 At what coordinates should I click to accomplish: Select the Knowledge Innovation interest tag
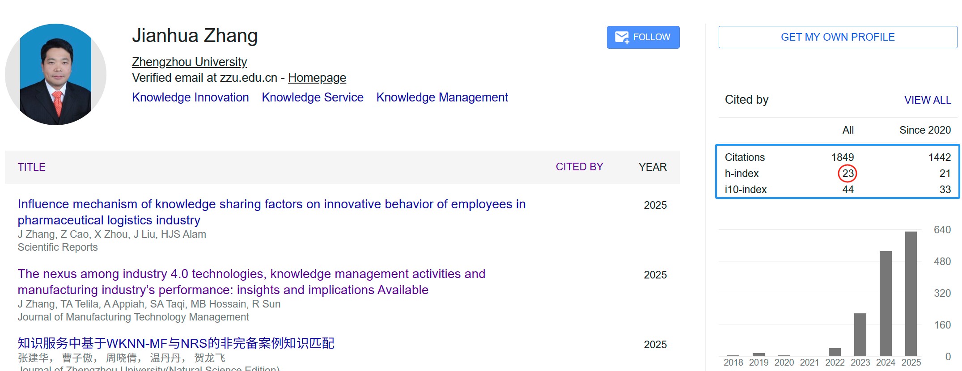point(190,97)
